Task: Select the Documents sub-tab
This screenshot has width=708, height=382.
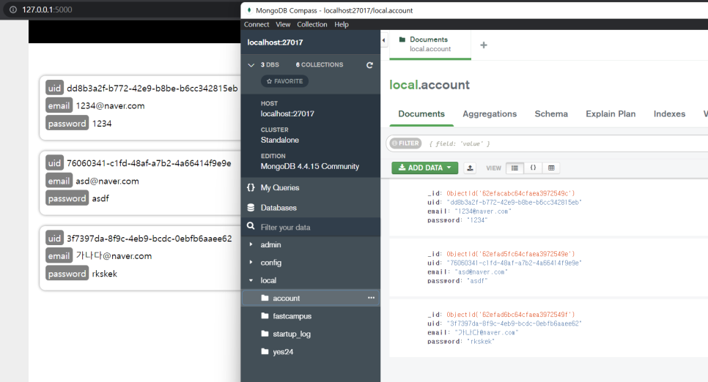Action: [x=421, y=113]
